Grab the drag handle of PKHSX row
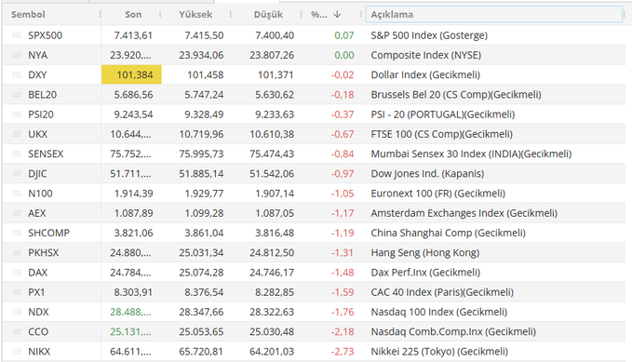 (x=17, y=253)
